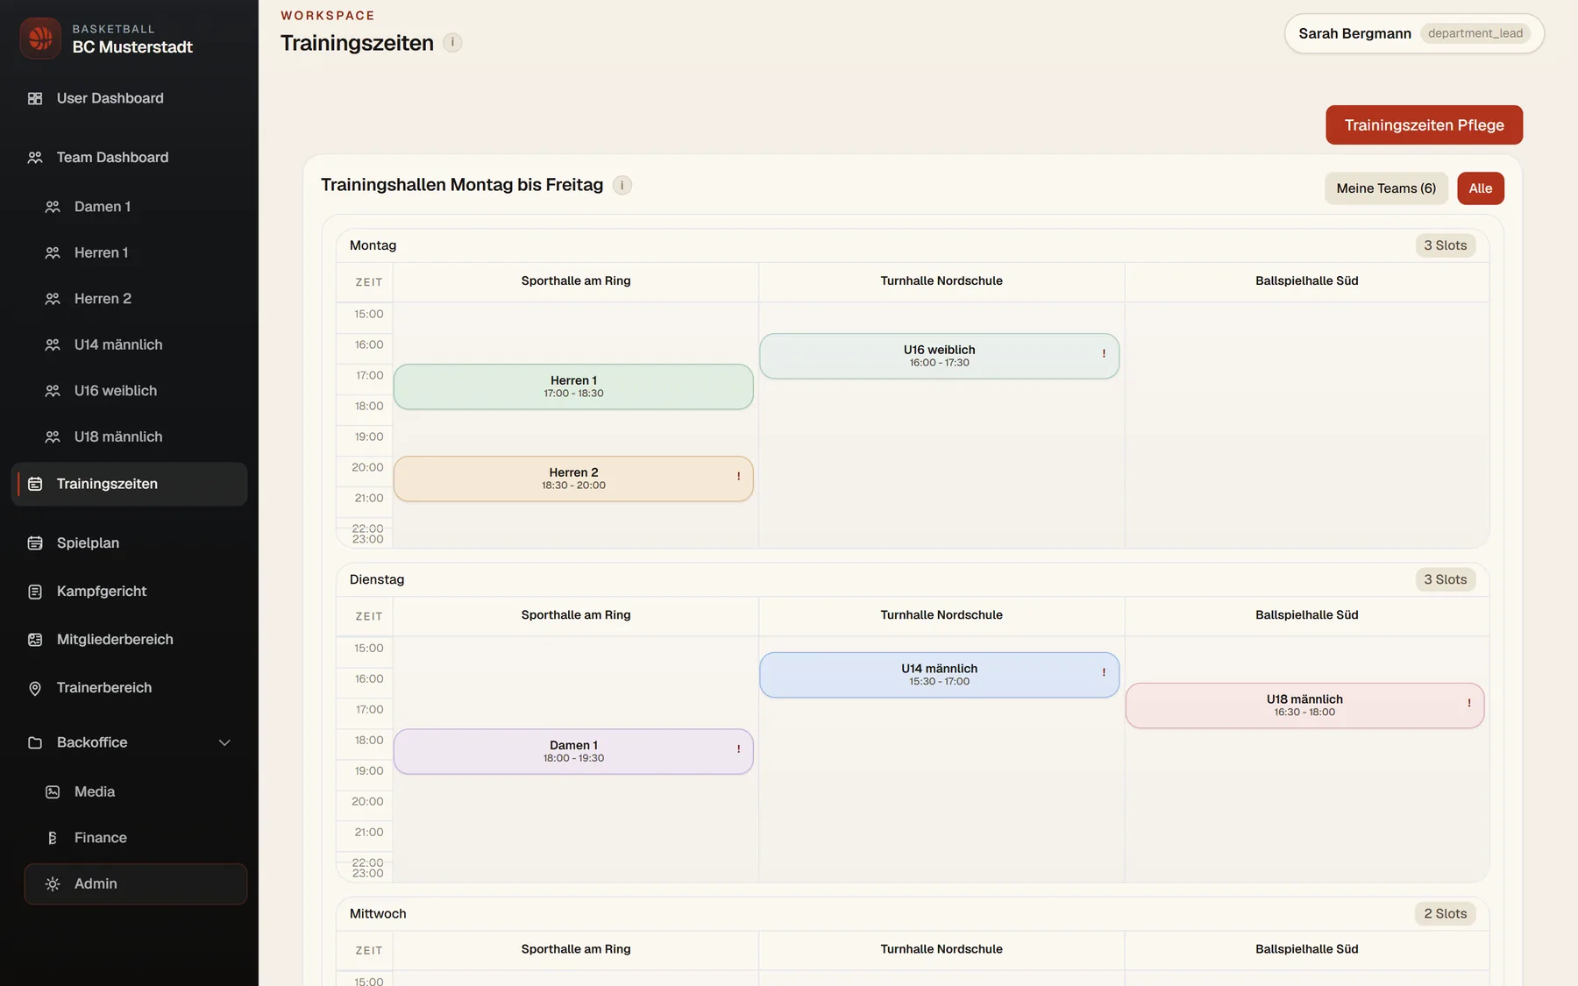Go to Spielplan in sidebar
Image resolution: width=1578 pixels, height=986 pixels.
pyautogui.click(x=130, y=543)
